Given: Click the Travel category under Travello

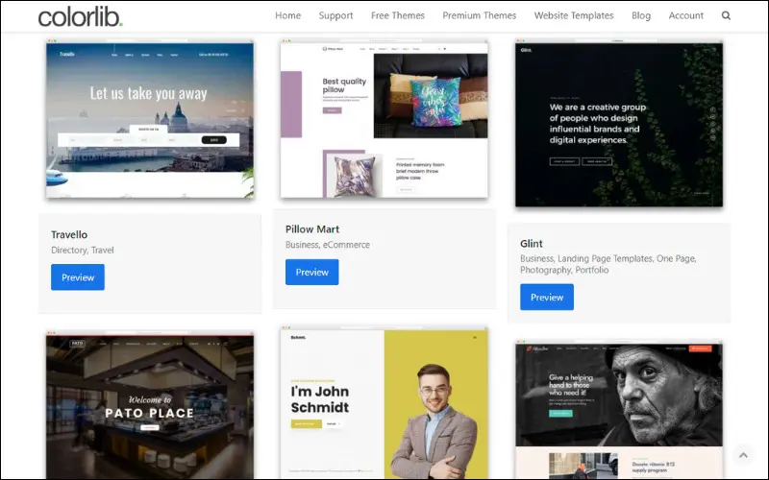Looking at the screenshot, I should point(102,251).
